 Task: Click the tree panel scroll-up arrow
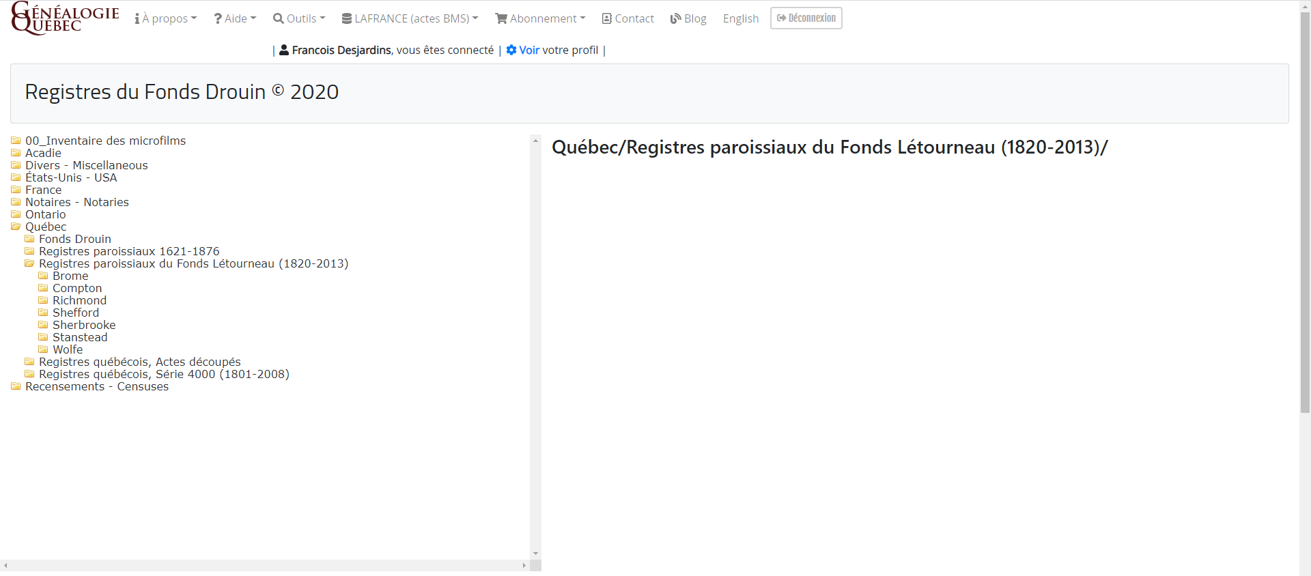[535, 140]
